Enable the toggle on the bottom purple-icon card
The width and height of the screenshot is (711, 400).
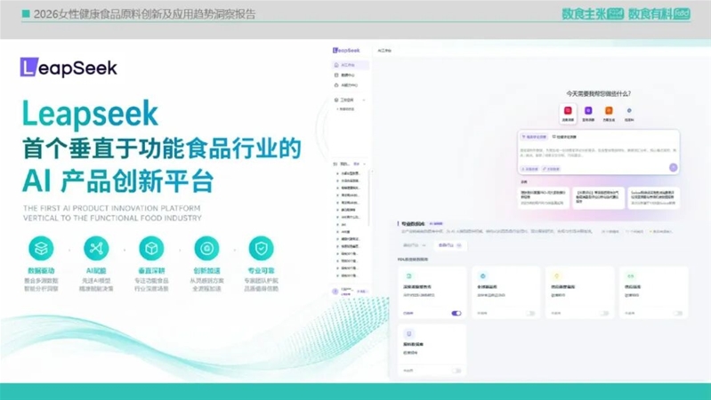coord(456,371)
